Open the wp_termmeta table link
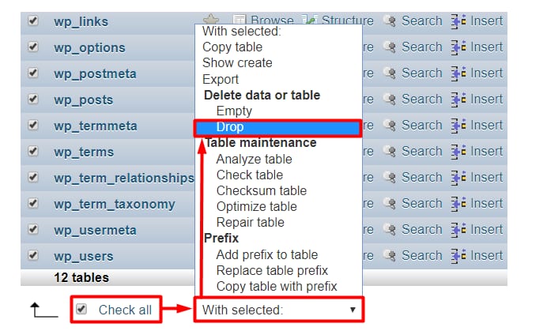547x331 pixels. click(x=95, y=126)
